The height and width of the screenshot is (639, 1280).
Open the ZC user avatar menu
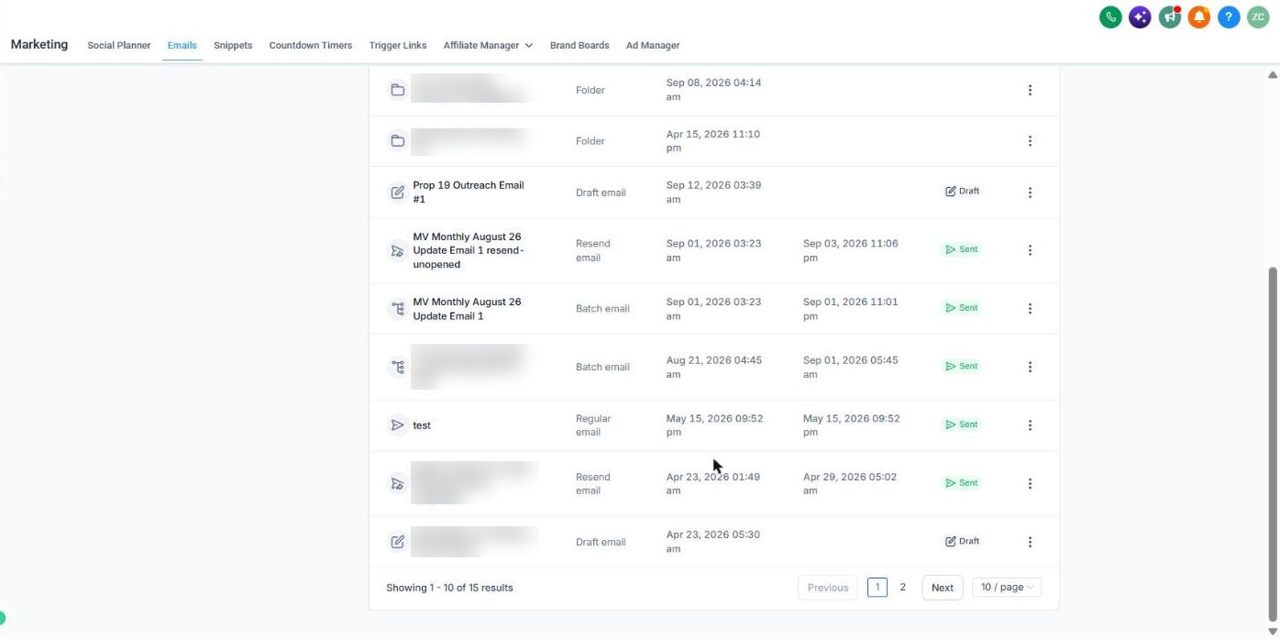(x=1258, y=17)
